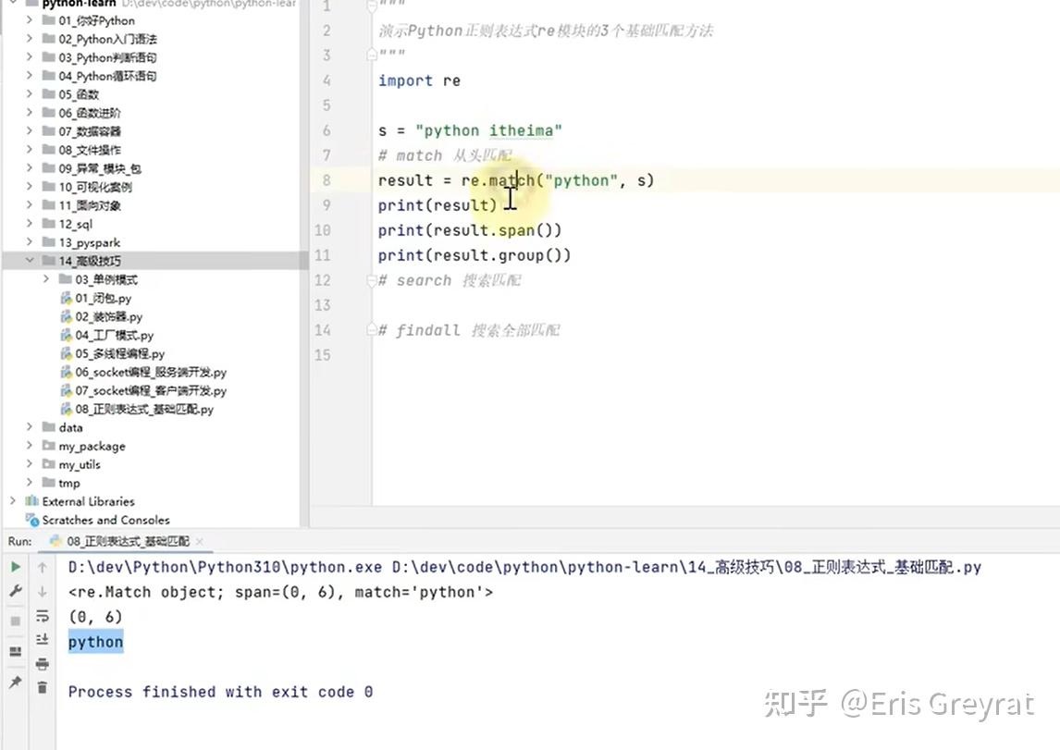This screenshot has height=750, width=1060.
Task: Expand External Libraries
Action: 11,501
